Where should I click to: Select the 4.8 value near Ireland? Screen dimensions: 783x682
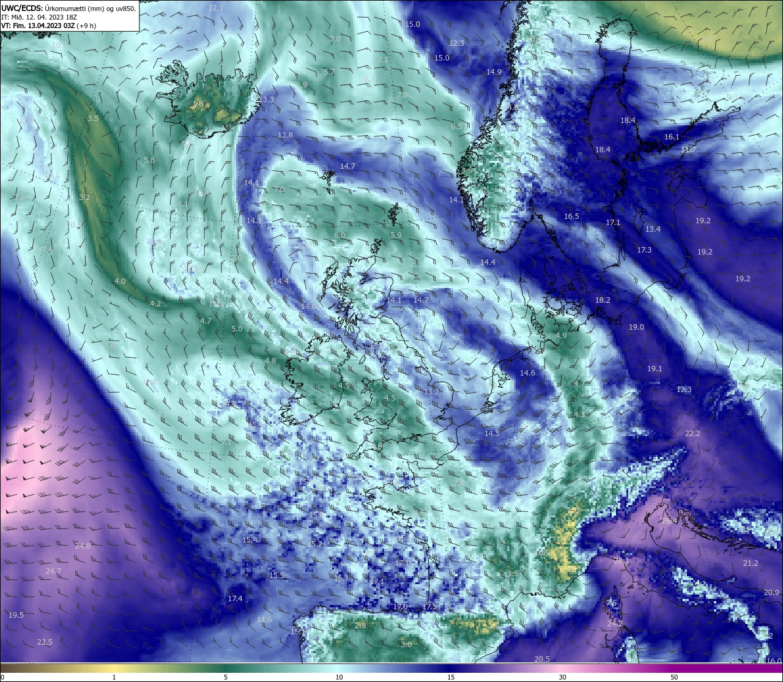click(270, 361)
